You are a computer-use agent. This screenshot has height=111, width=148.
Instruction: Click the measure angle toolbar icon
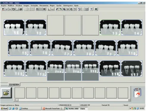tap(49, 9)
